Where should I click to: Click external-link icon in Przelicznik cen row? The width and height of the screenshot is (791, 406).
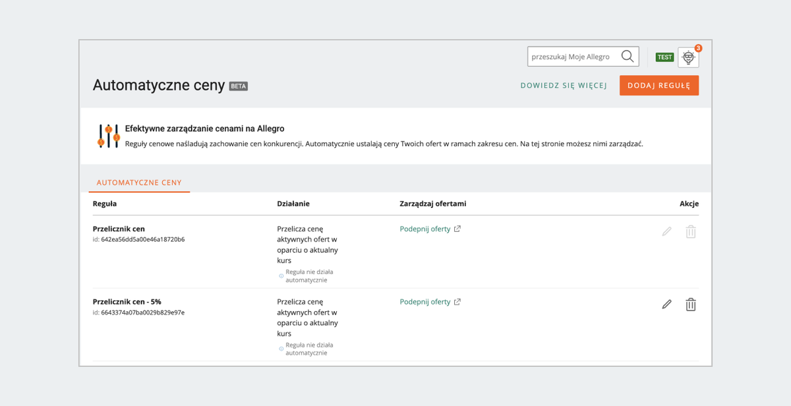click(x=457, y=229)
